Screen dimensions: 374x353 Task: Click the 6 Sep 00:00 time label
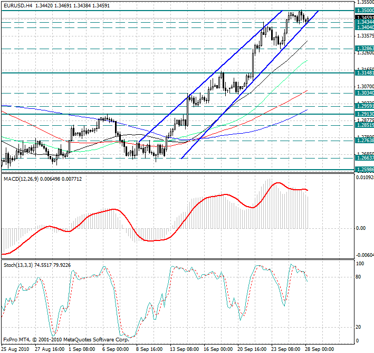pyautogui.click(x=116, y=349)
